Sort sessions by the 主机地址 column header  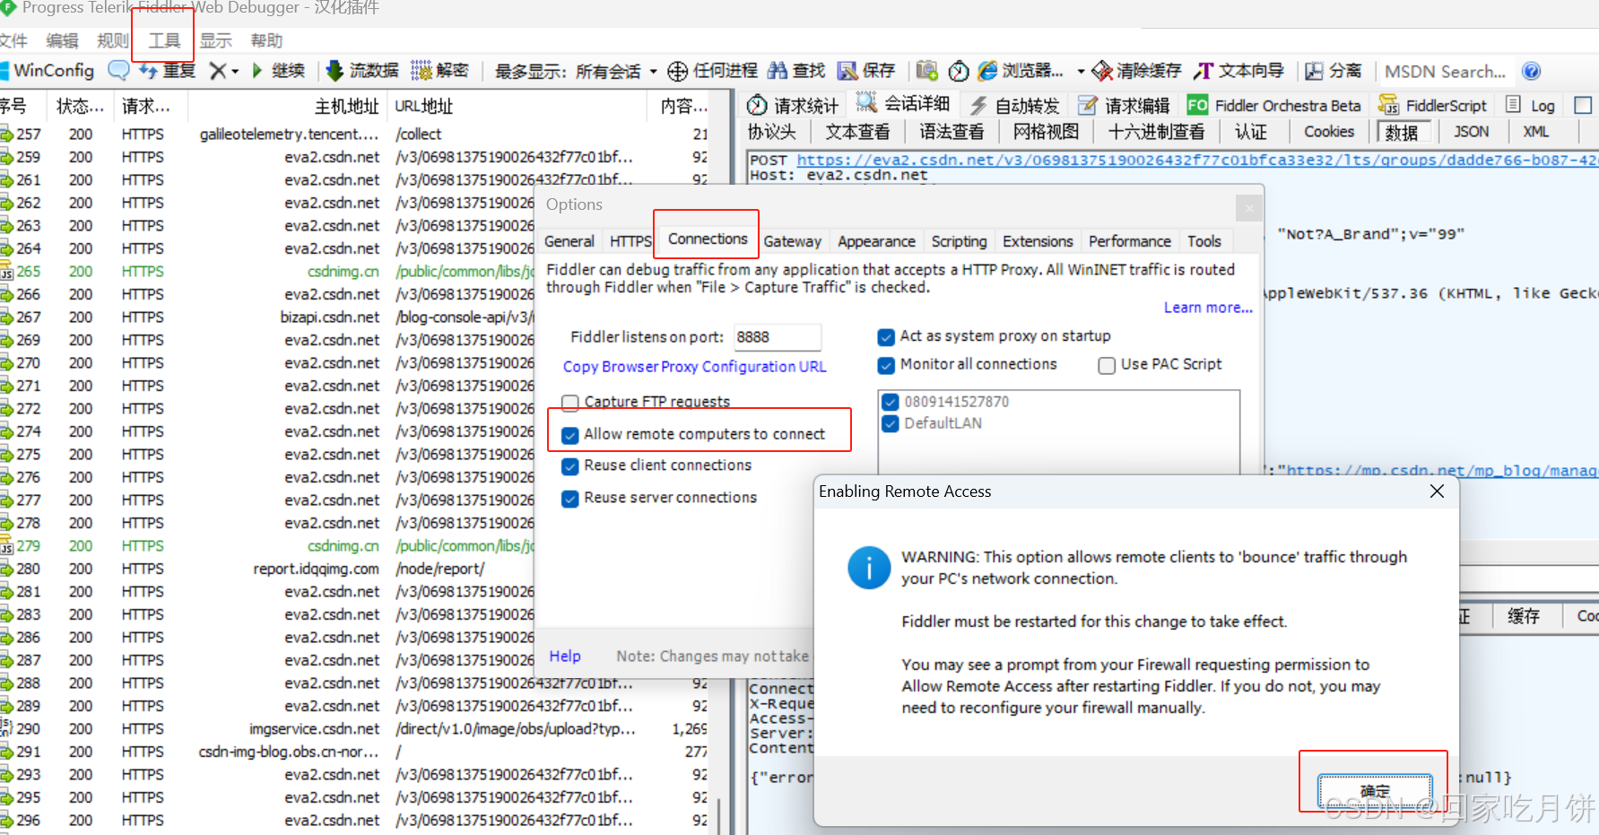347,106
